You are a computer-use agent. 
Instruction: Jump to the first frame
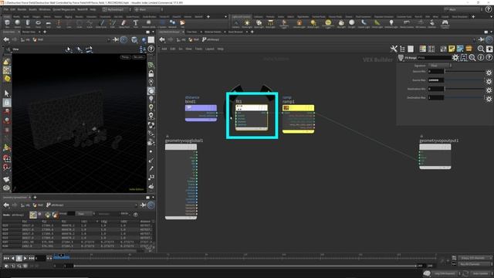[x=6, y=258]
